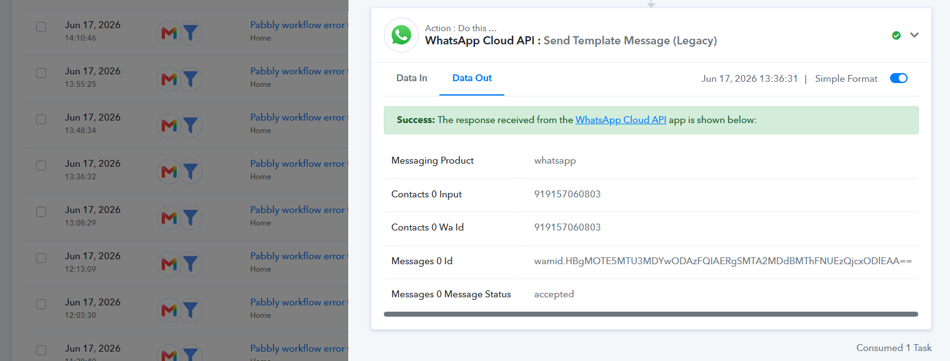
Task: Tick the checkbox for the 12:03:30 row
Action: pos(41,304)
